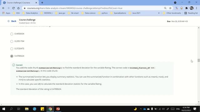Image resolution: width=200 pixels, height=112 pixels.
Task: Open Task View on the taskbar
Action: coord(19,109)
